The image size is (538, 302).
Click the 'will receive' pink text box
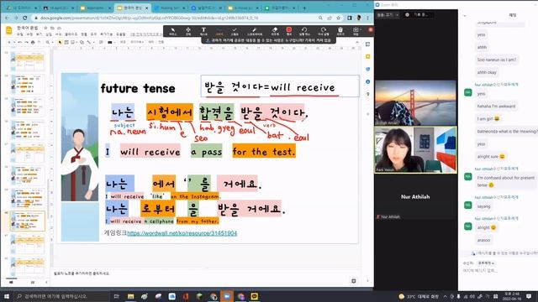tap(150, 151)
